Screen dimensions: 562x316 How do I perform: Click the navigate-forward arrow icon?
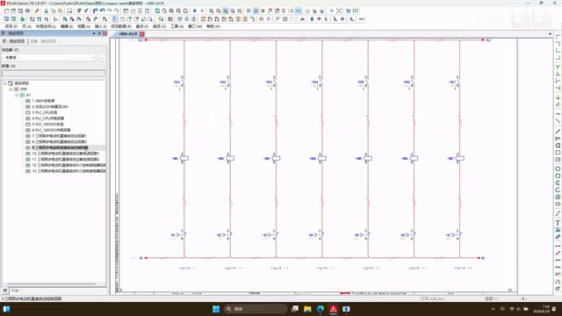pyautogui.click(x=202, y=11)
